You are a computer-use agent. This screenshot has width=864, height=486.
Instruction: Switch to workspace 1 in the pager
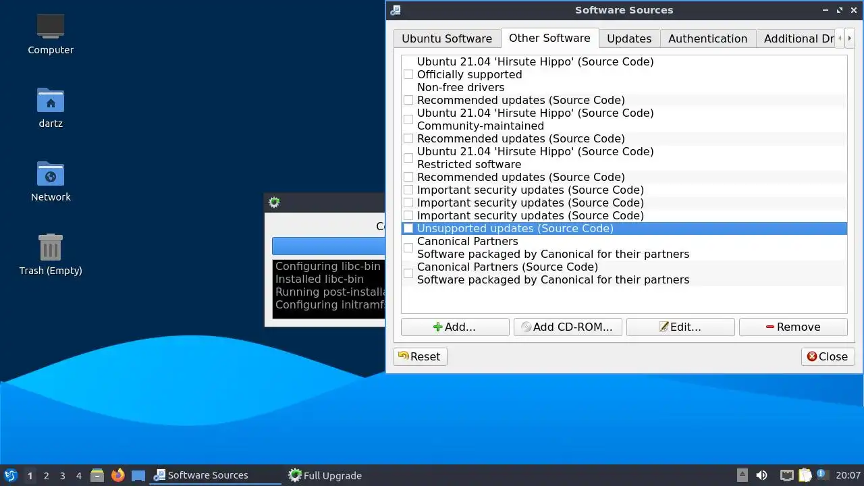click(x=30, y=476)
